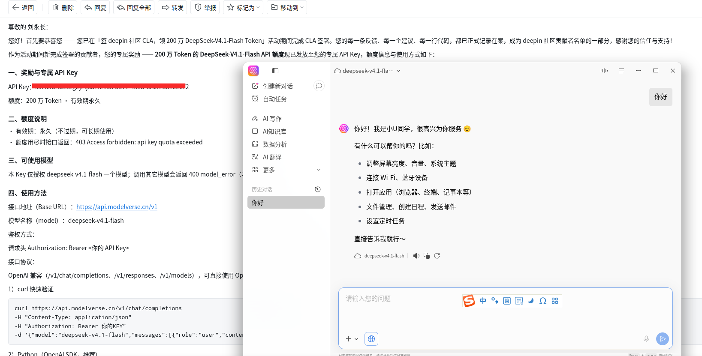This screenshot has width=702, height=356.
Task: Click the Sogou input method logo
Action: pos(469,301)
